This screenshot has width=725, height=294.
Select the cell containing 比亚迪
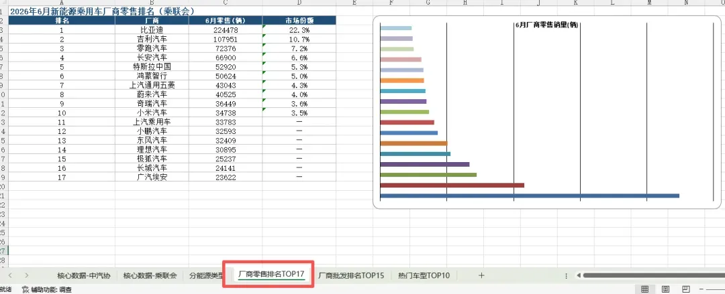(152, 30)
